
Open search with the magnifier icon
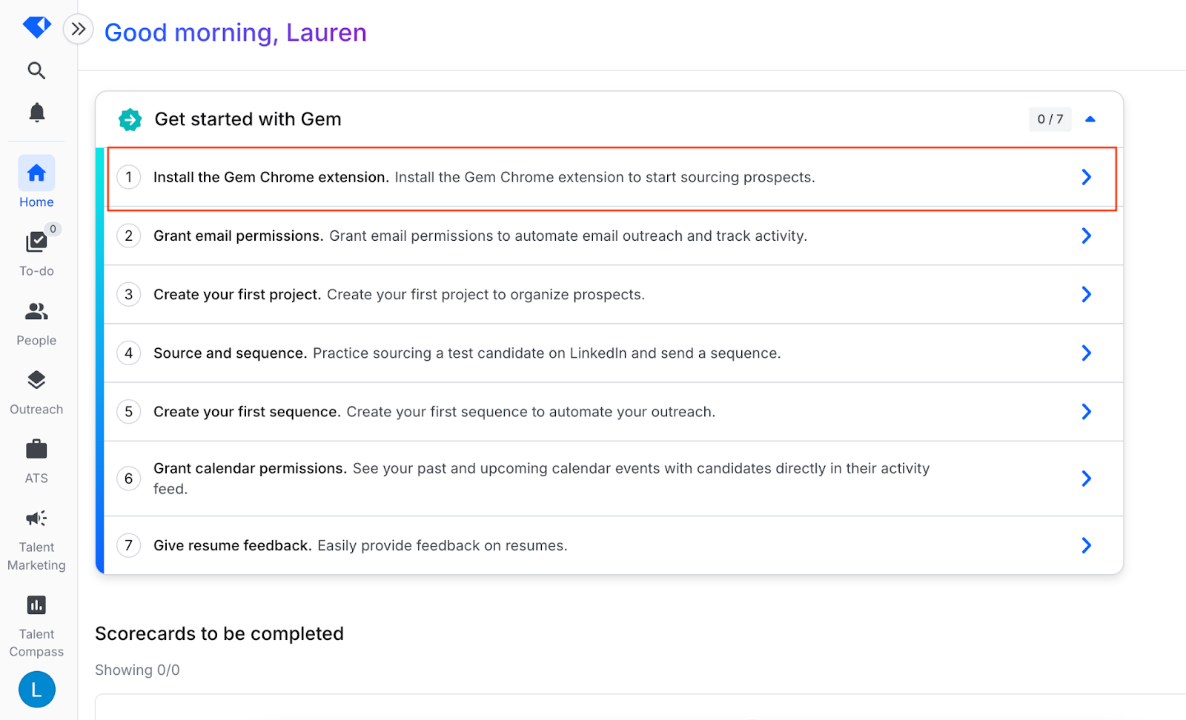tap(36, 70)
